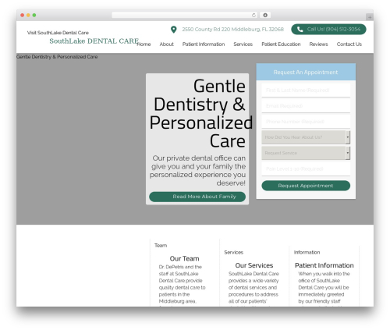
Task: Click the Our Team heading
Action: [x=184, y=258]
